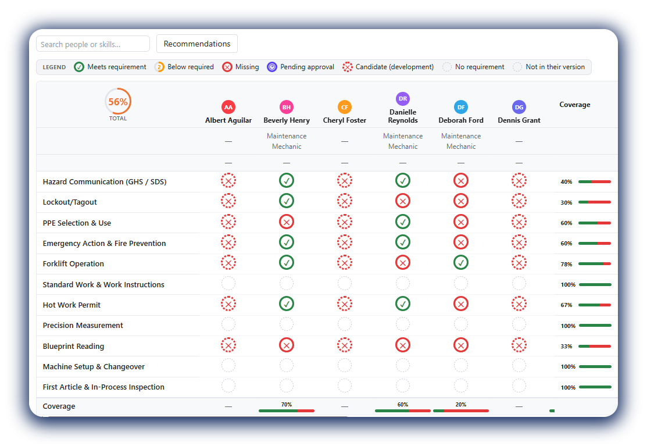The image size is (647, 446).
Task: Open the Recommendations button
Action: click(x=197, y=44)
